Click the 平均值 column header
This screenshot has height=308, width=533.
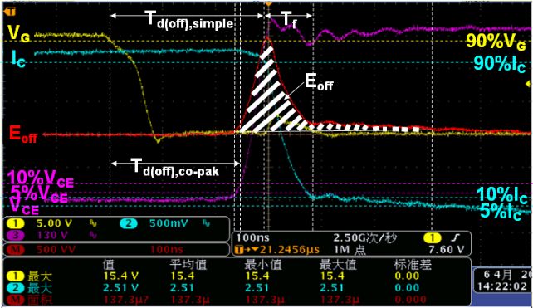[188, 264]
